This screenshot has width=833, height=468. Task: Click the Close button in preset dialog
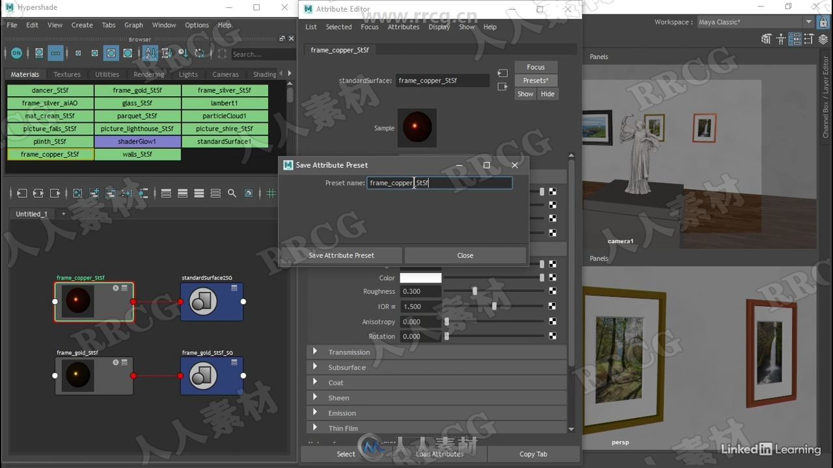pyautogui.click(x=465, y=255)
